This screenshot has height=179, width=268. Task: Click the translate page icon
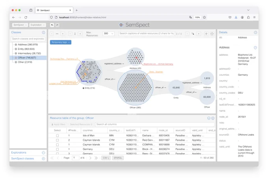[190, 17]
